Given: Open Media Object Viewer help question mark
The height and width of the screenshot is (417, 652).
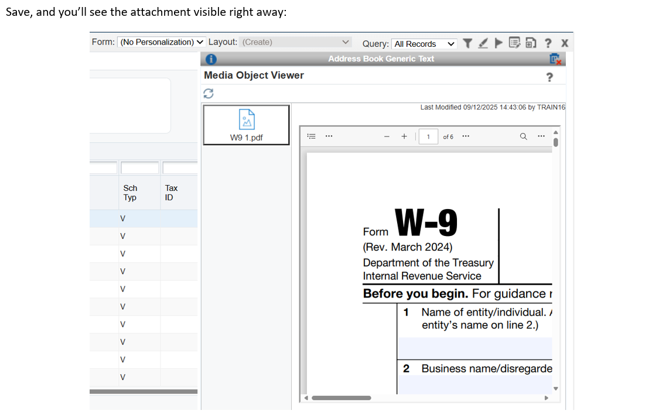Looking at the screenshot, I should coord(549,77).
